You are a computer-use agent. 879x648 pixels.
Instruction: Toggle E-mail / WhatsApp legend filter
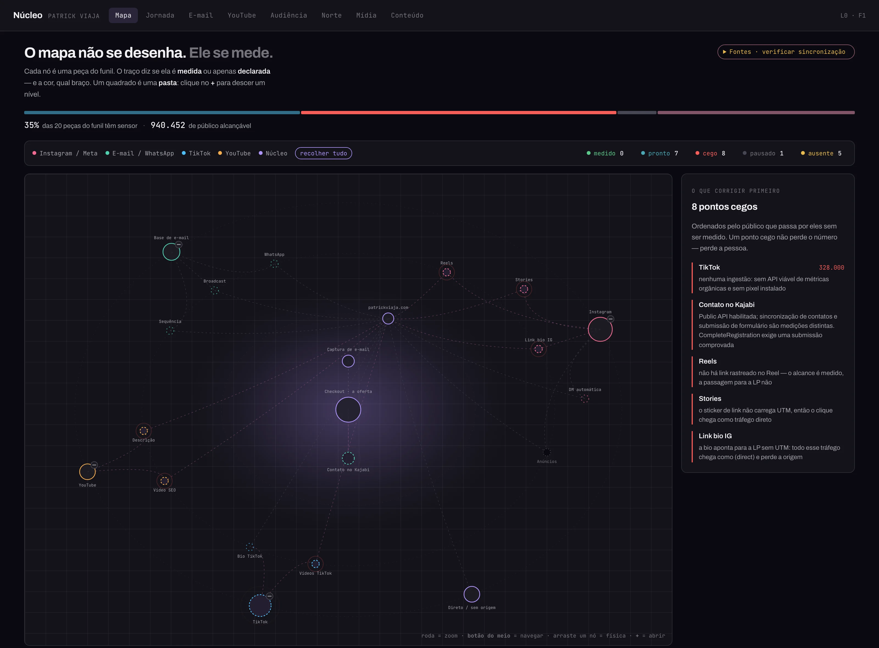click(140, 153)
